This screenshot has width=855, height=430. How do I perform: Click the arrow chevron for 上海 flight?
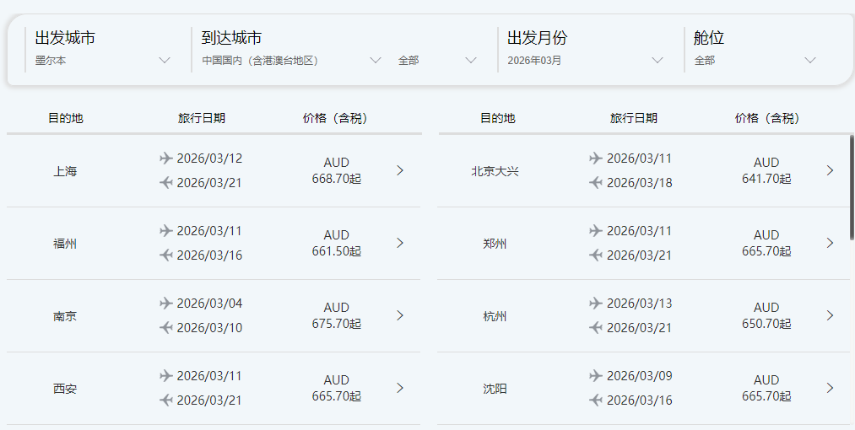click(400, 170)
